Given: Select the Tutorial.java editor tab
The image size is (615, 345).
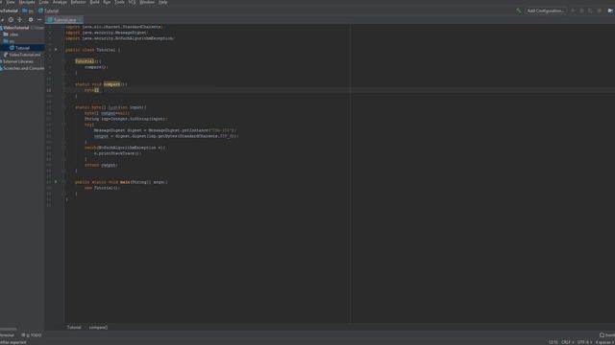Looking at the screenshot, I should coord(64,19).
